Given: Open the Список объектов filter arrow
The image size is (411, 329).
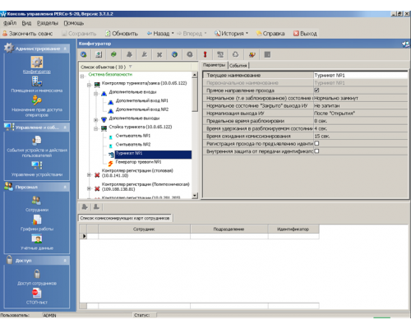Looking at the screenshot, I should coord(131,67).
